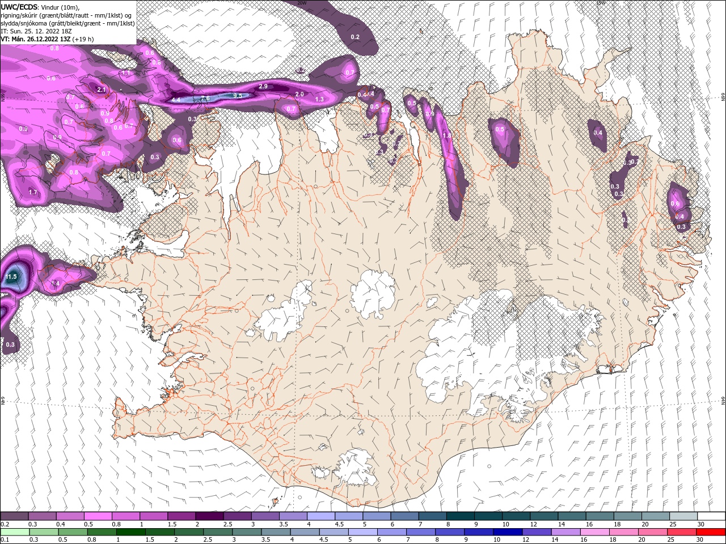Click the 7.6 precipitation value on the map
Screen dimensions: 726x544
(x=205, y=99)
